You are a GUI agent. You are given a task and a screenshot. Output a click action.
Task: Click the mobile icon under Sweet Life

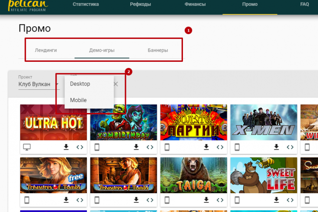coord(237,200)
